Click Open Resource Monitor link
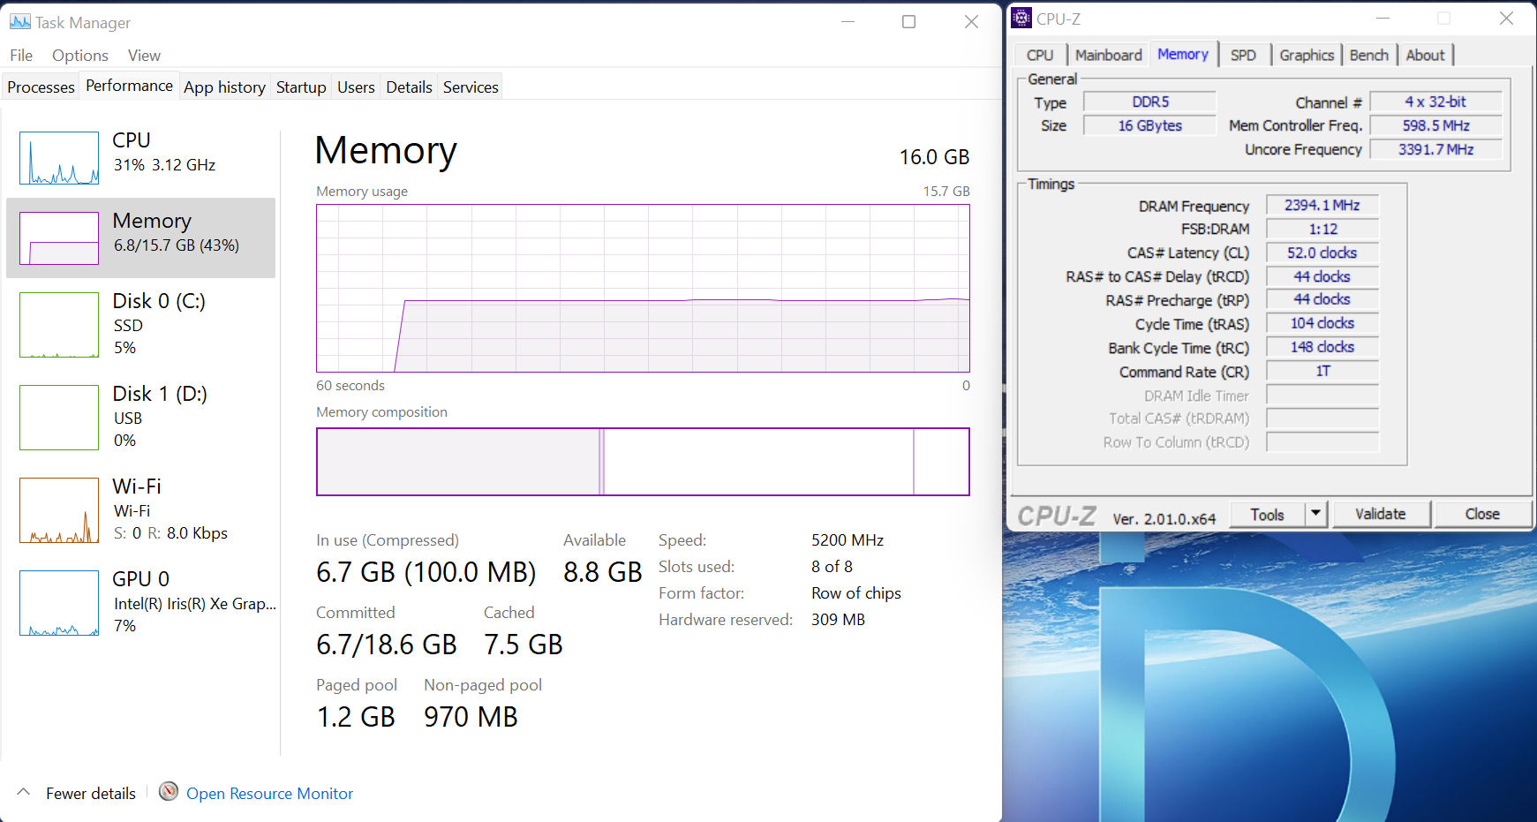Image resolution: width=1537 pixels, height=822 pixels. tap(269, 794)
